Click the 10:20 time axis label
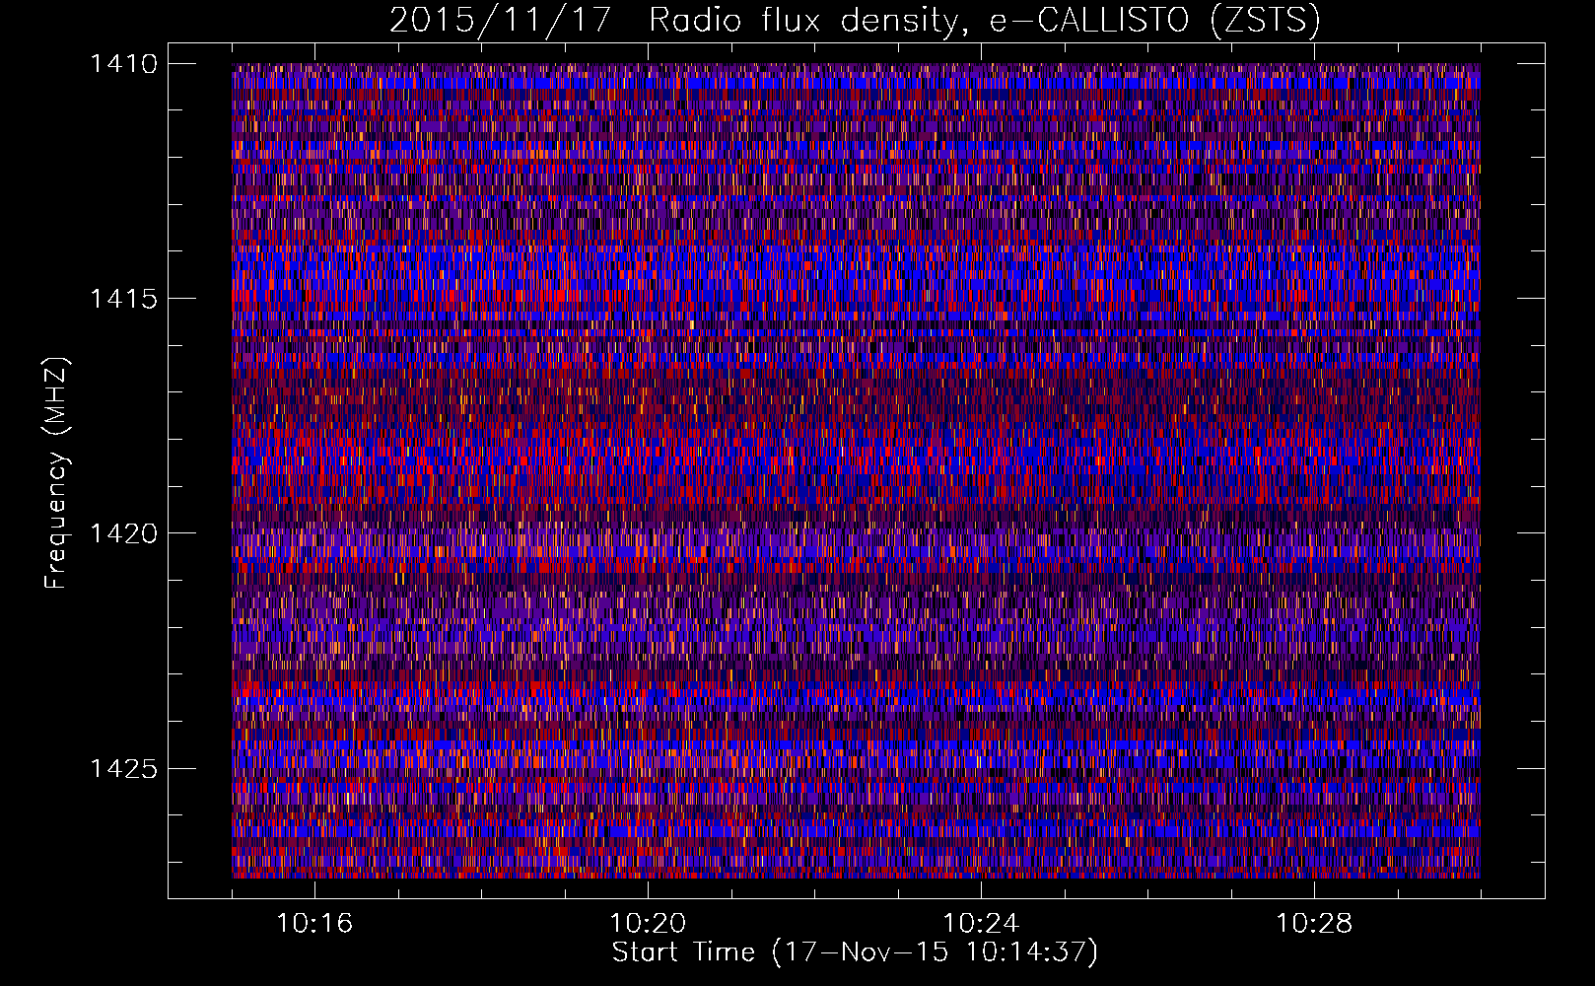The height and width of the screenshot is (986, 1595). pos(648,924)
